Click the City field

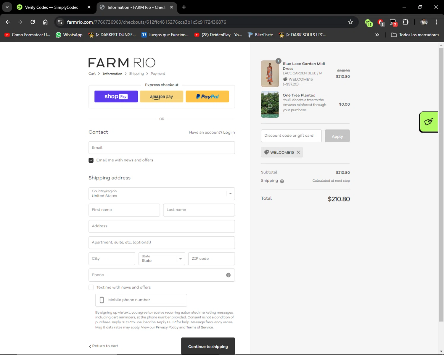pyautogui.click(x=112, y=259)
